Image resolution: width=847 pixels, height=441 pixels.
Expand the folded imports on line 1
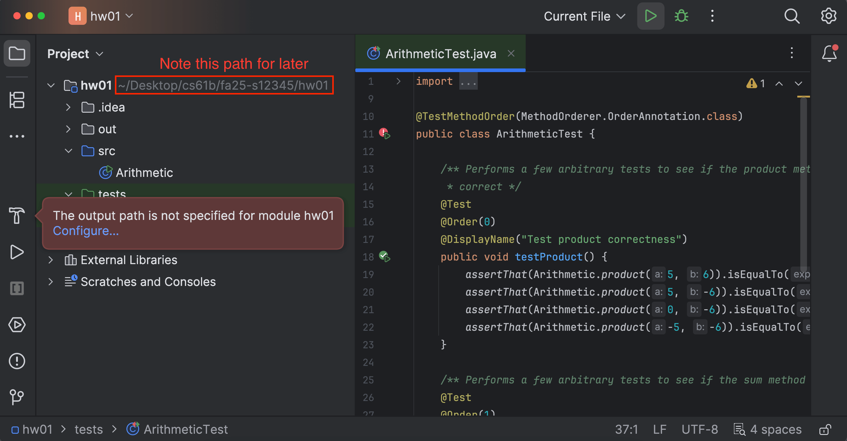click(468, 81)
